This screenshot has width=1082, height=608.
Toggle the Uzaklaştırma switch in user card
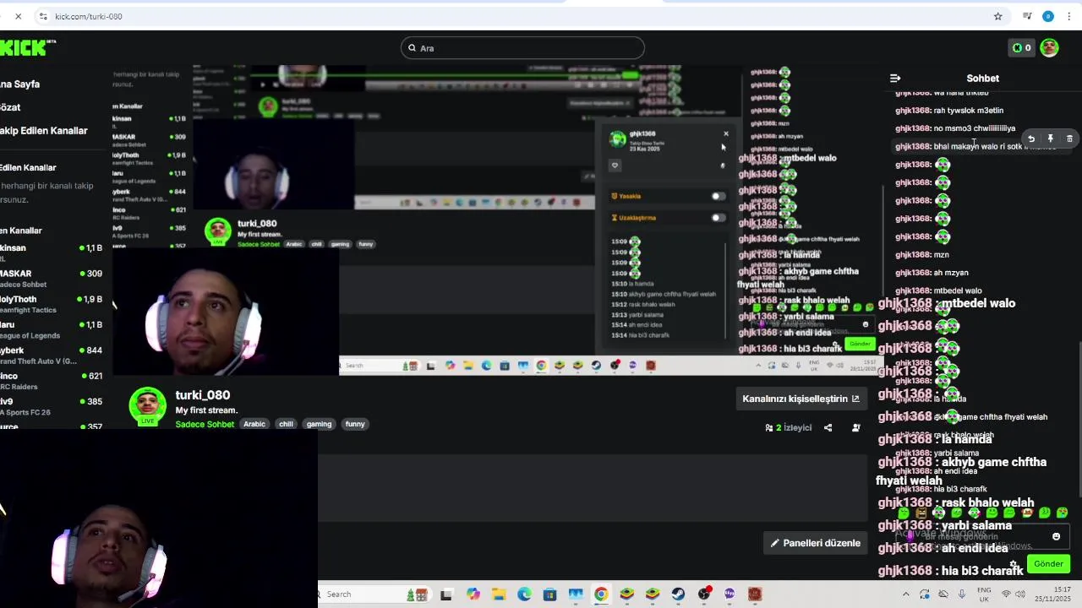click(x=717, y=218)
